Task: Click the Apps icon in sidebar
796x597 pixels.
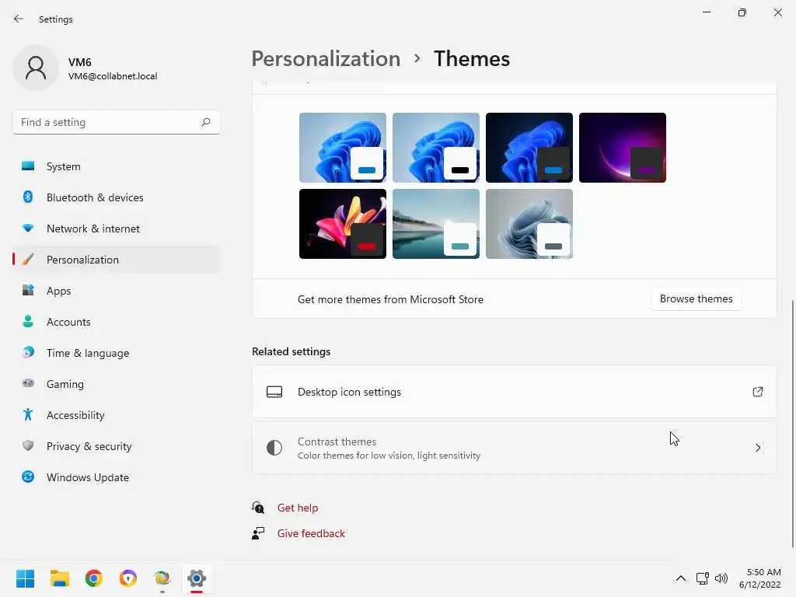Action: tap(28, 291)
